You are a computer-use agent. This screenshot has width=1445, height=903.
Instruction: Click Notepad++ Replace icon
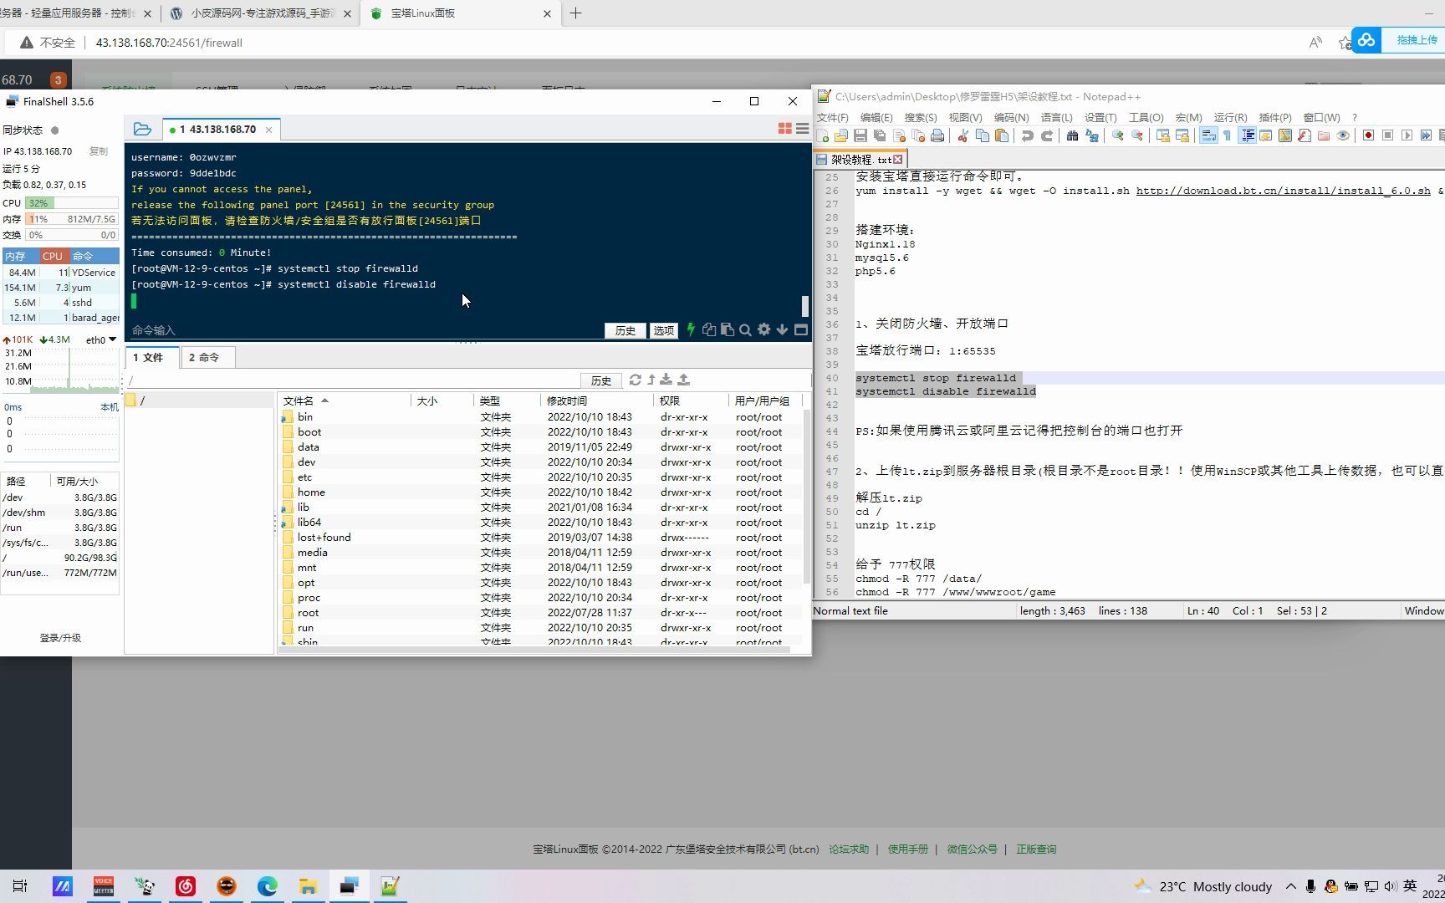point(1091,135)
